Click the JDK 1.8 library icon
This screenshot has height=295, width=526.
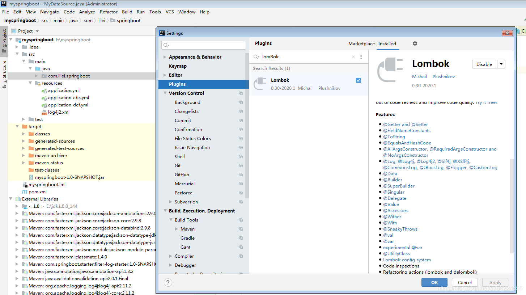(x=25, y=206)
